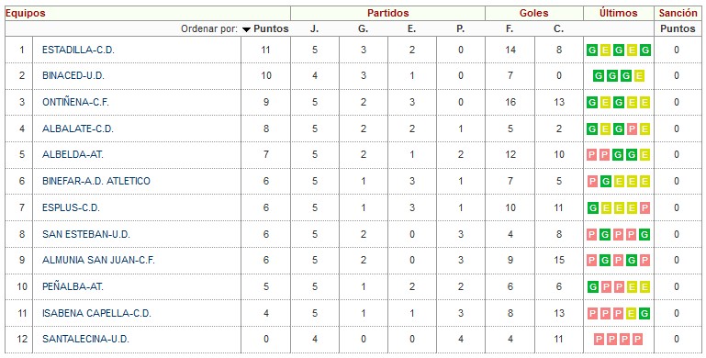The image size is (706, 358).
Task: Click the green G icon in BINEFAR-A.D. ATLETICO row
Action: pyautogui.click(x=605, y=182)
